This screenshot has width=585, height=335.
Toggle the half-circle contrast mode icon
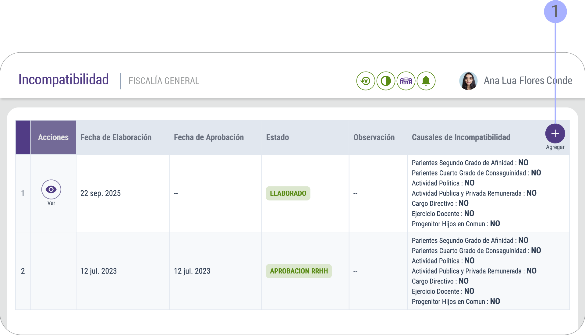[386, 81]
